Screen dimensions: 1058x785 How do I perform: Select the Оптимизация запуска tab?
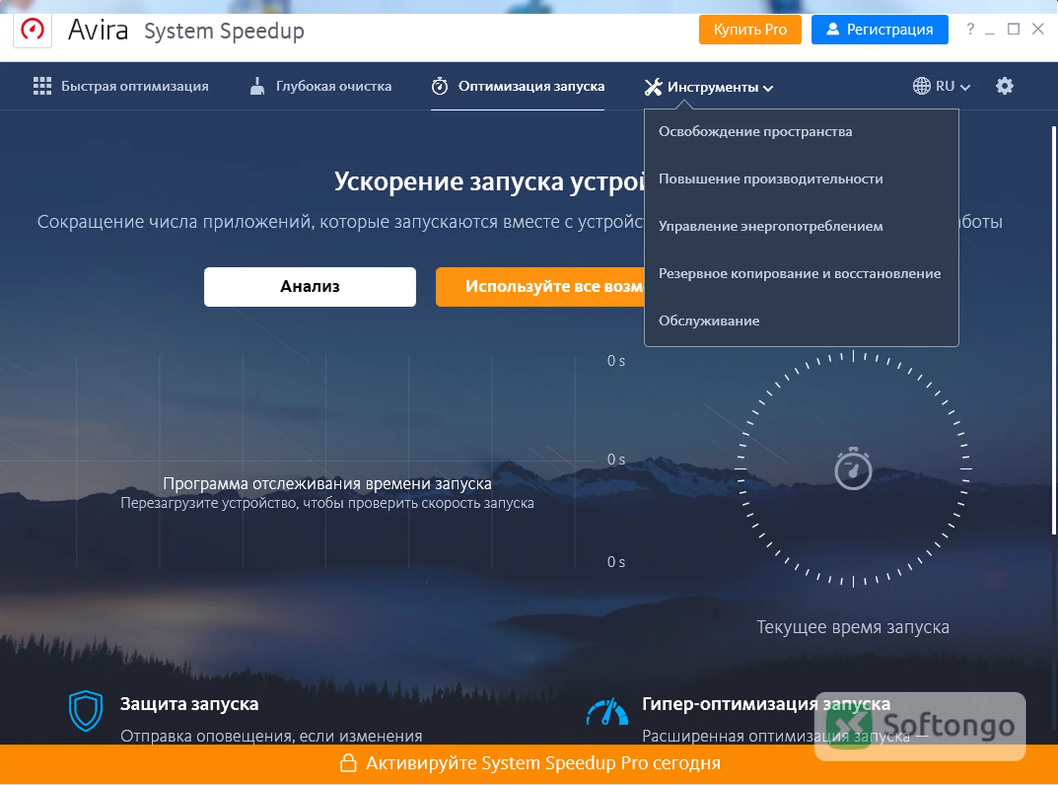click(x=518, y=86)
